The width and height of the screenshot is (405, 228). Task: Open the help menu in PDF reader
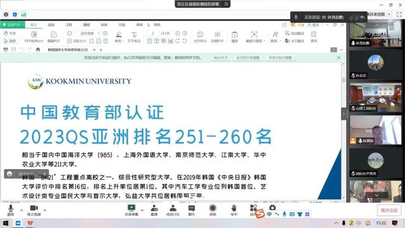157,25
